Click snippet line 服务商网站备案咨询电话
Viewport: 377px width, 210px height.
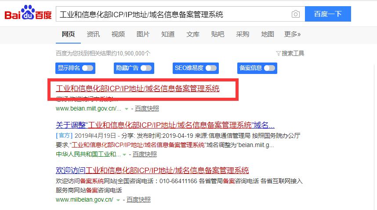coord(89,190)
